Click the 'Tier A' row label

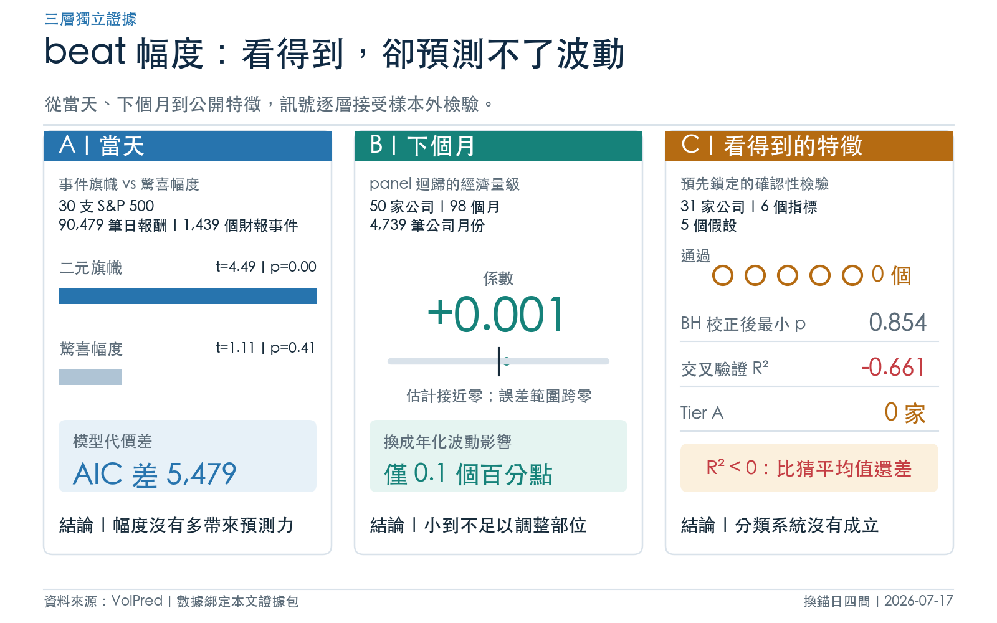(x=702, y=412)
